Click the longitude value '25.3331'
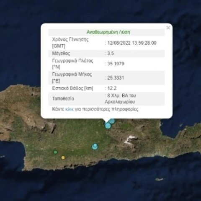The height and width of the screenshot is (201, 201). click(x=116, y=78)
